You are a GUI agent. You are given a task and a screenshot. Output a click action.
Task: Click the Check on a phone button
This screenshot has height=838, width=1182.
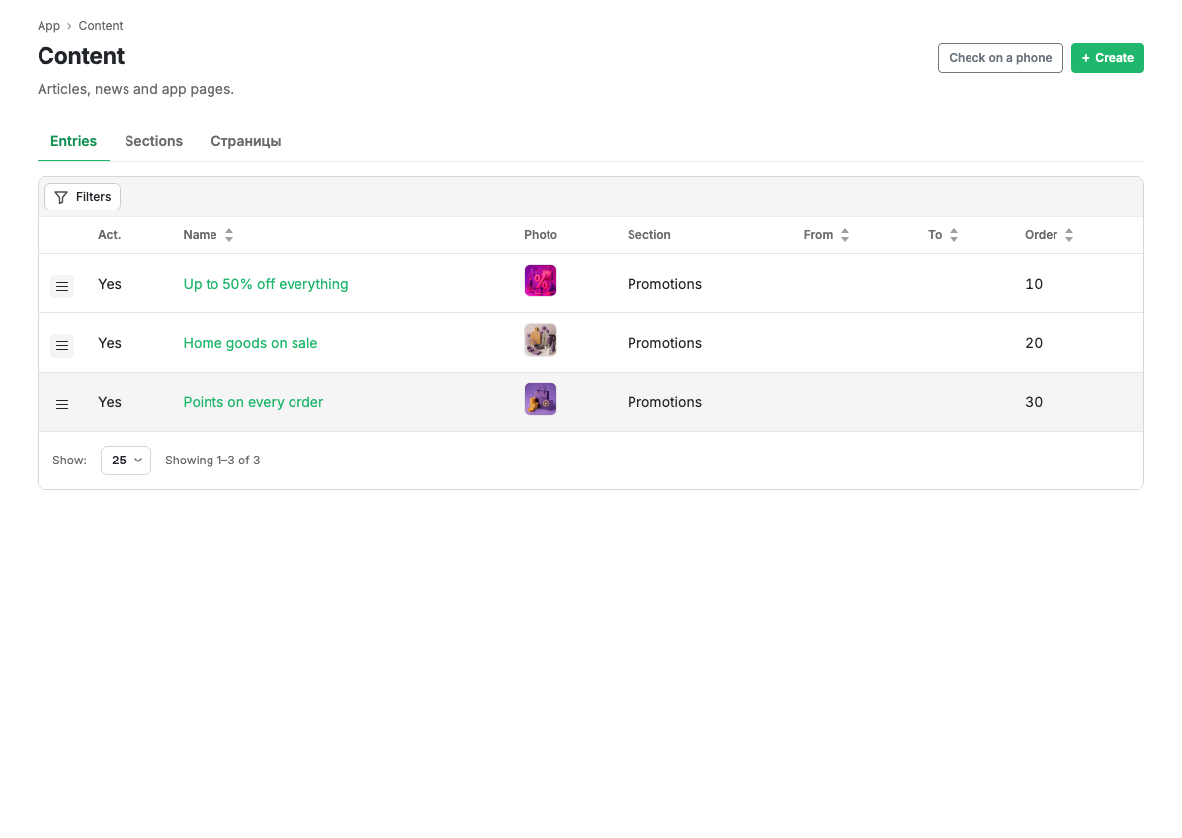[1000, 58]
